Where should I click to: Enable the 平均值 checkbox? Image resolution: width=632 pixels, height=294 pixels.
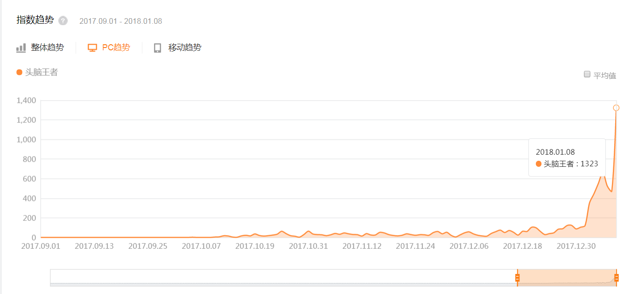point(587,75)
